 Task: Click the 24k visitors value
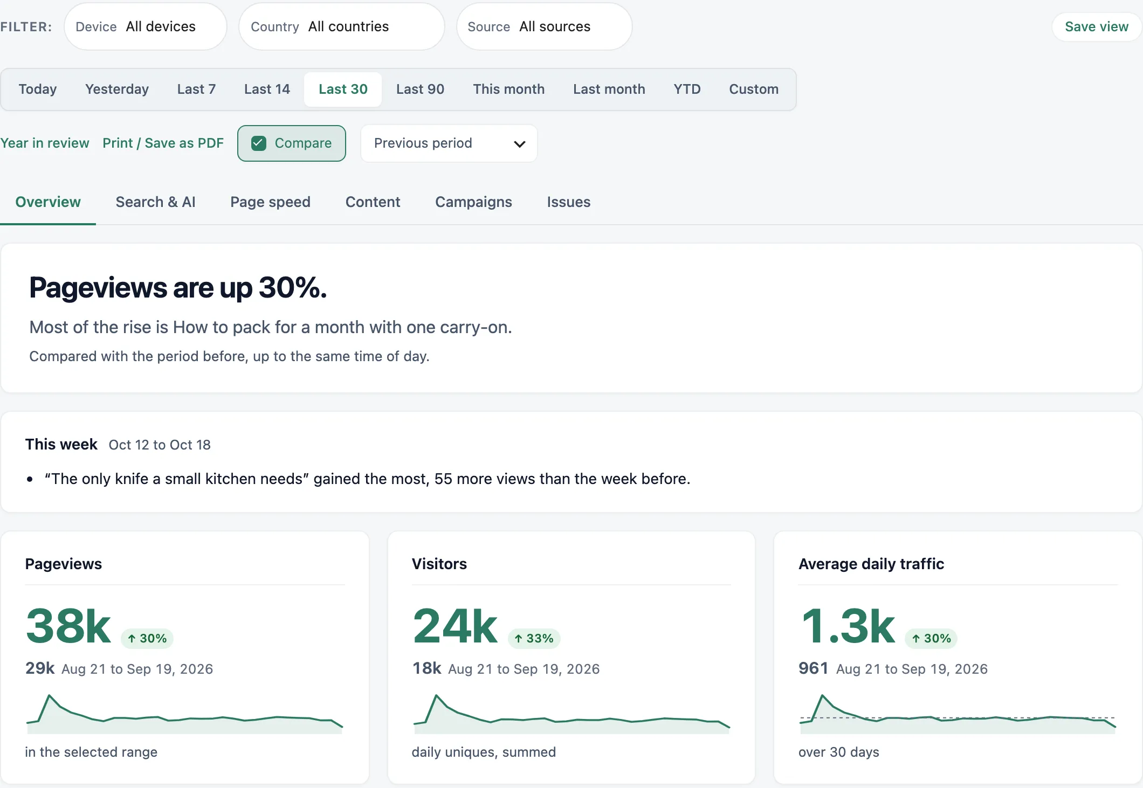(x=455, y=626)
